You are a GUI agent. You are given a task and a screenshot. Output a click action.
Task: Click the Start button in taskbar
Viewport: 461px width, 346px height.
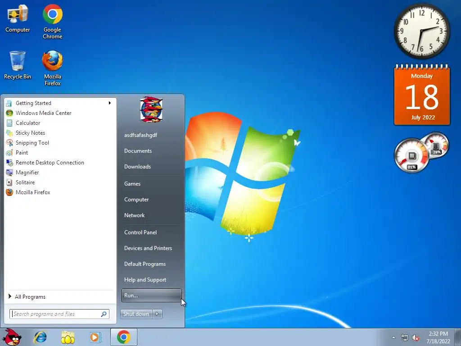[x=12, y=337]
